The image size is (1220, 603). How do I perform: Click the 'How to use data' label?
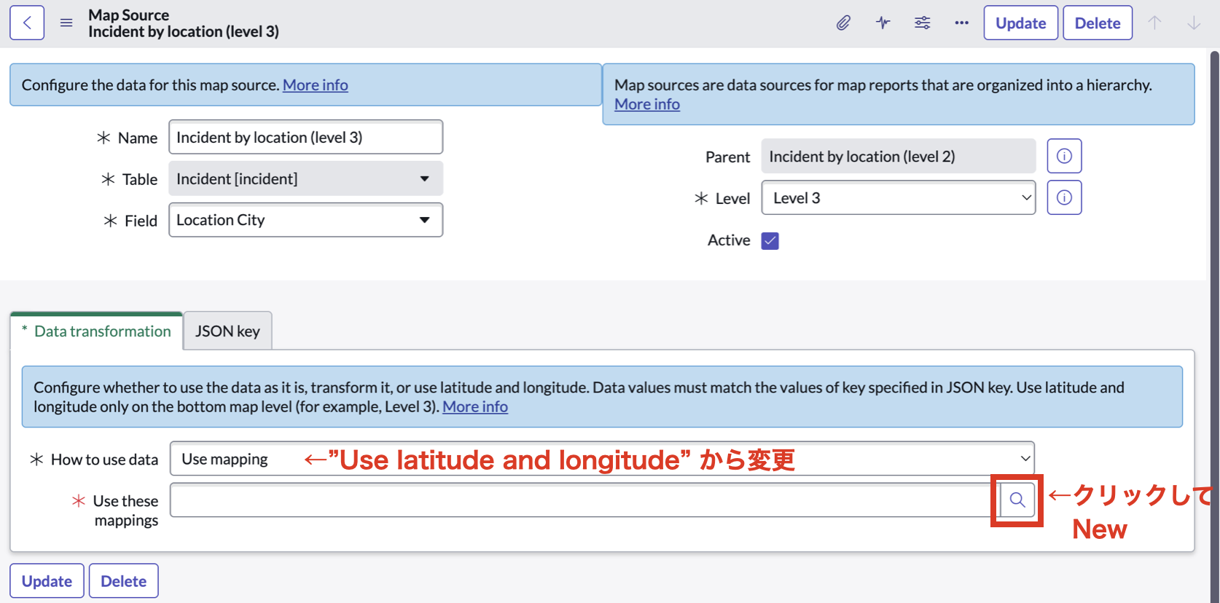point(104,460)
